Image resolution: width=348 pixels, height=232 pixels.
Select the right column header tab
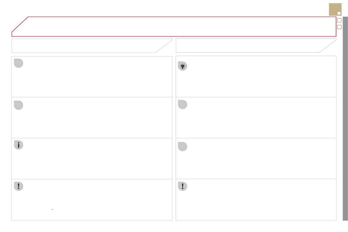pyautogui.click(x=251, y=46)
